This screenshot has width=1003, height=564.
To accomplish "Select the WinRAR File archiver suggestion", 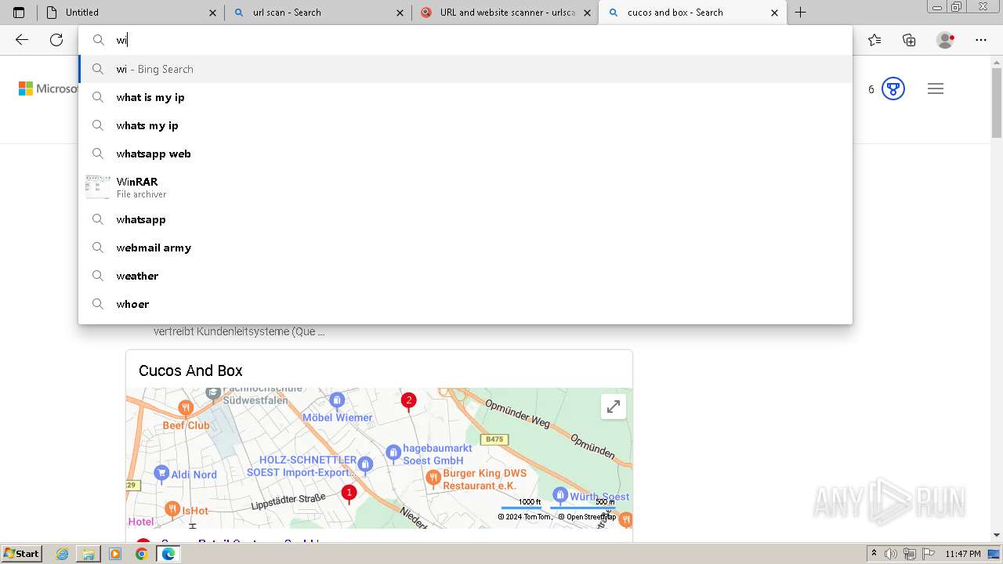I will [465, 187].
